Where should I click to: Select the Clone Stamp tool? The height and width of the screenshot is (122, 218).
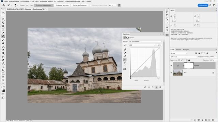(3, 43)
